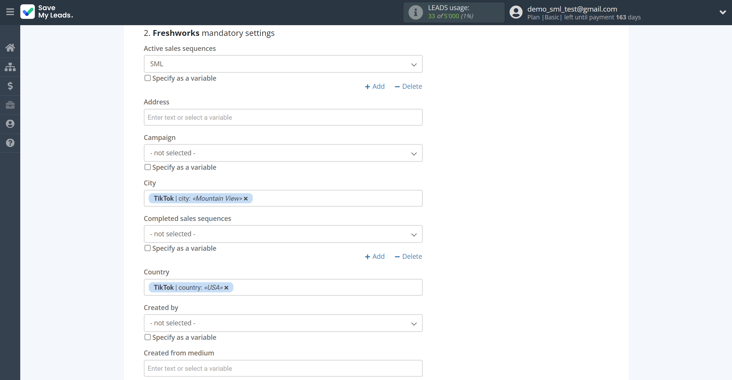Tick Specify as a variable under Completed sales sequences

147,248
